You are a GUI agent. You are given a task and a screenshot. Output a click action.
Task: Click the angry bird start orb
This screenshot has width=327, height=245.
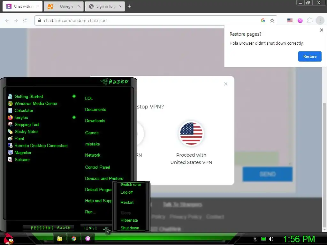(9, 239)
